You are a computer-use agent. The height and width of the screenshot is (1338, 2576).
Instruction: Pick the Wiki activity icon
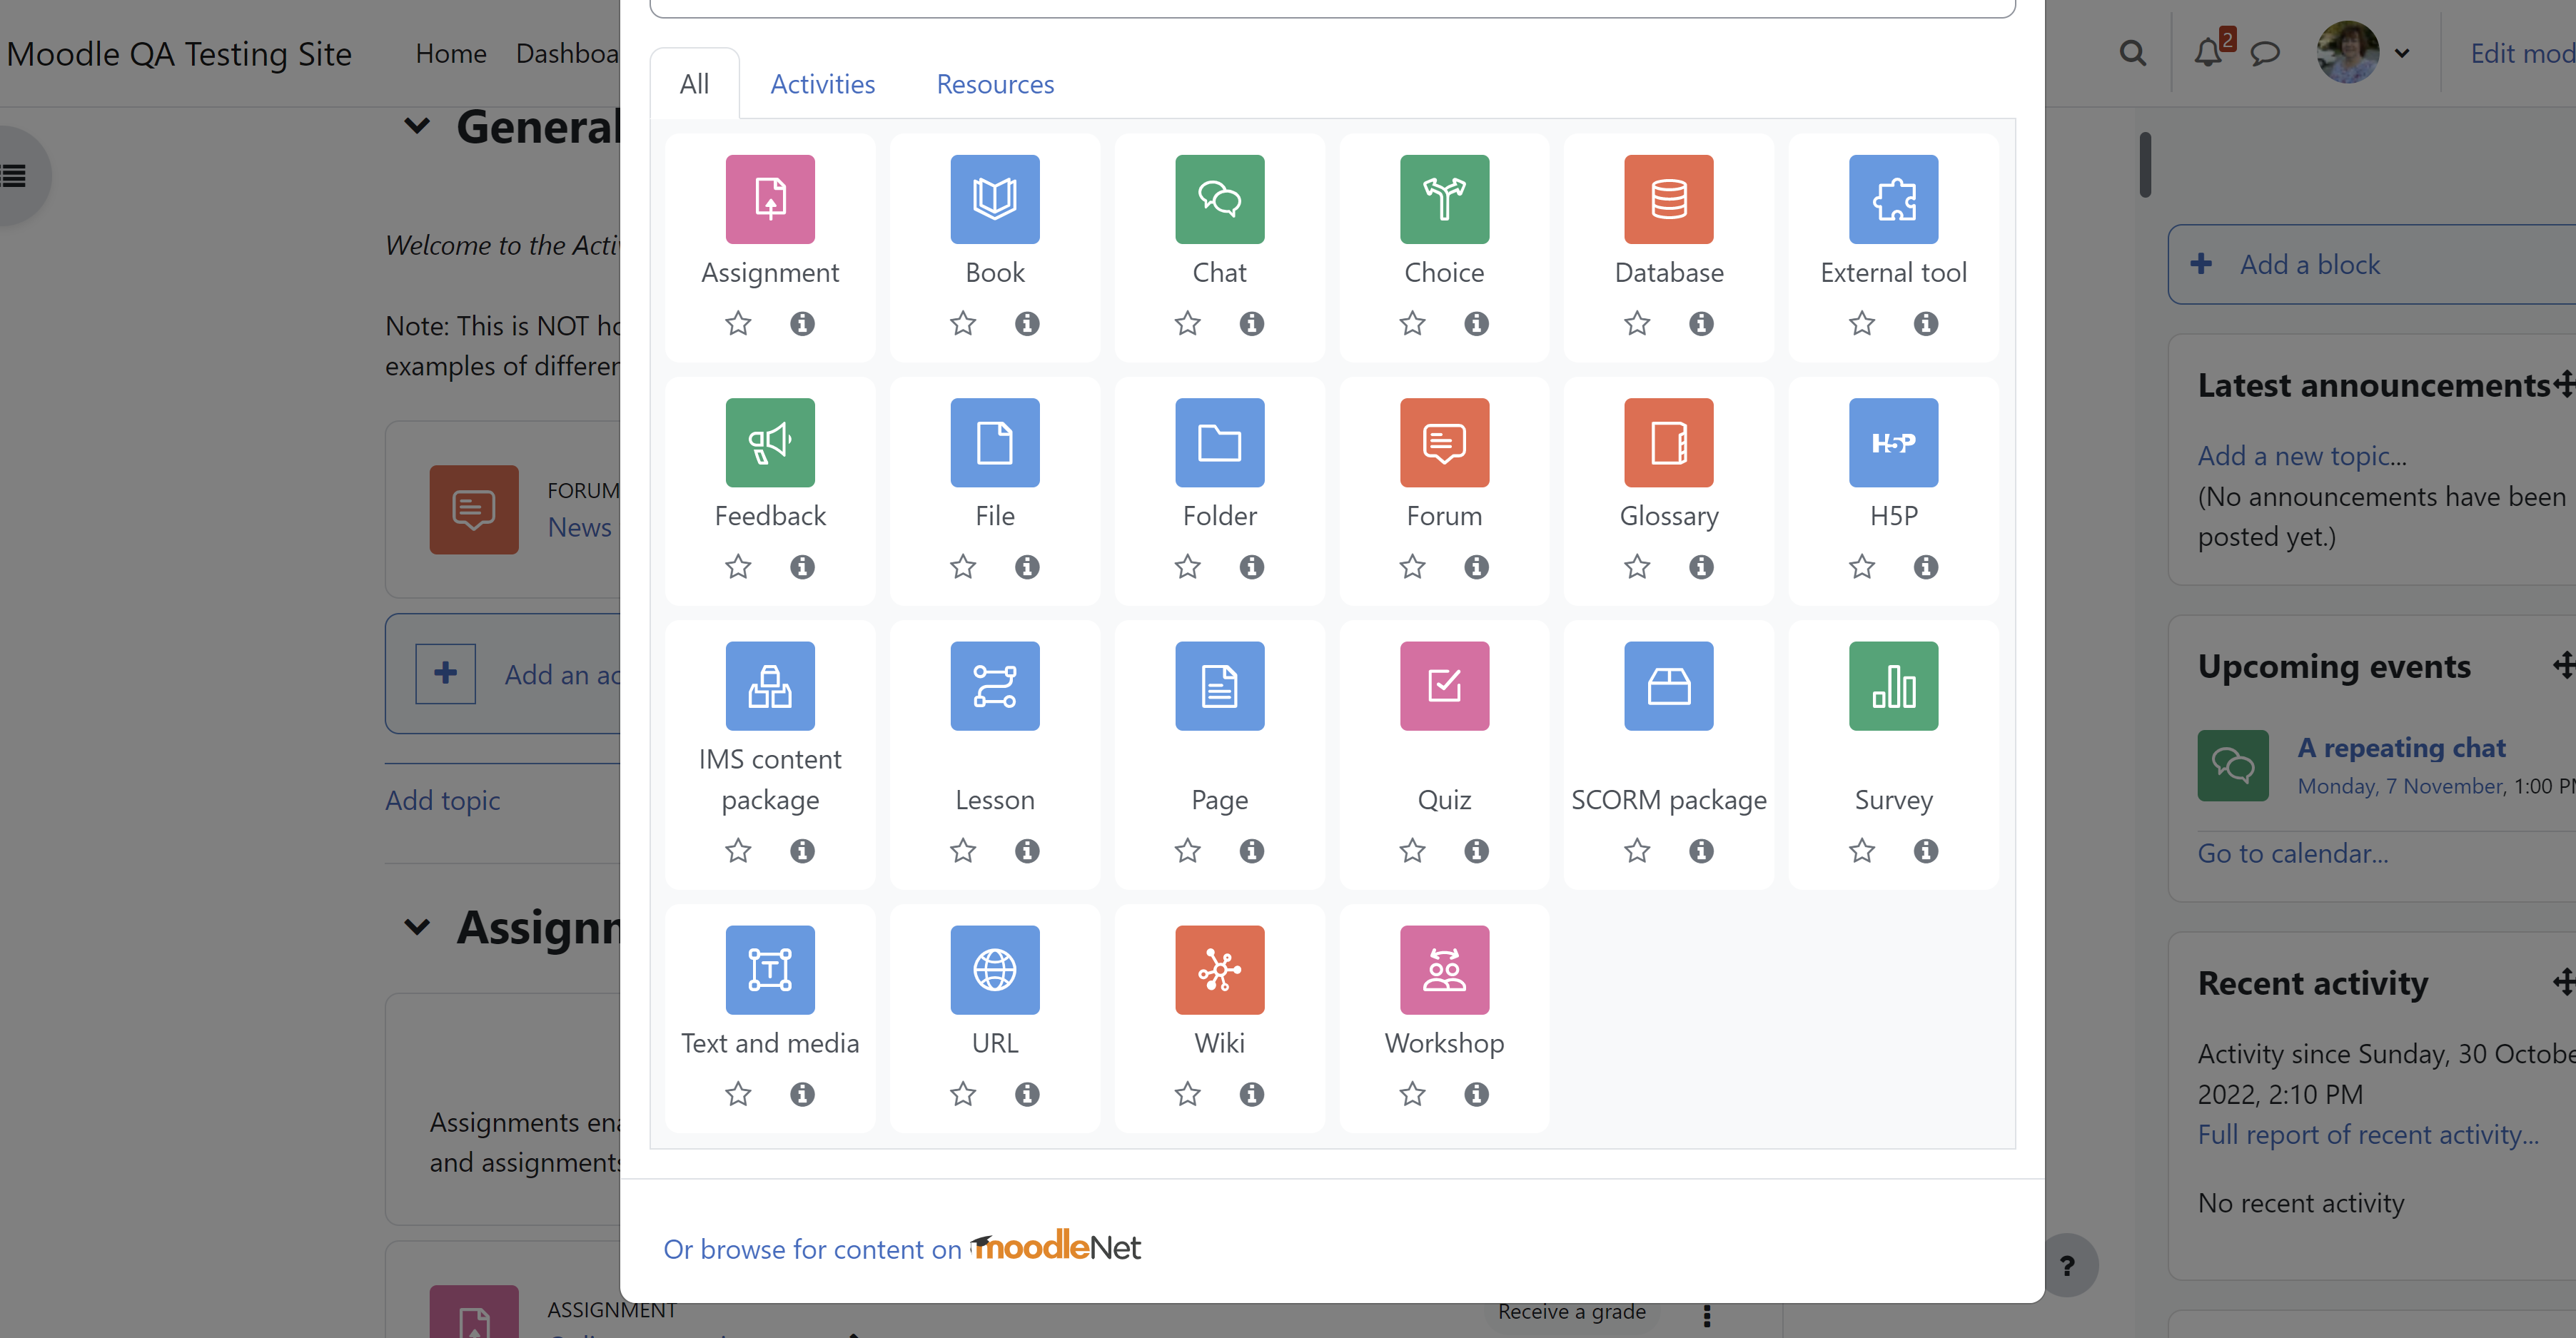click(x=1220, y=970)
